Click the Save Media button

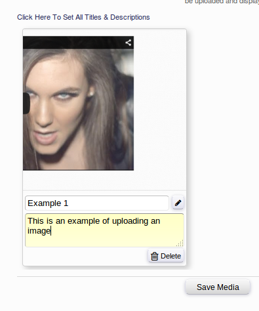click(218, 287)
